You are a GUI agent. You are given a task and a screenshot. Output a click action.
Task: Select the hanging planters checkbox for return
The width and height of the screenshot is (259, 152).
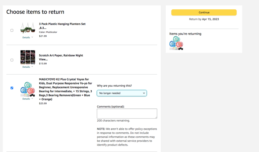pyautogui.click(x=12, y=30)
